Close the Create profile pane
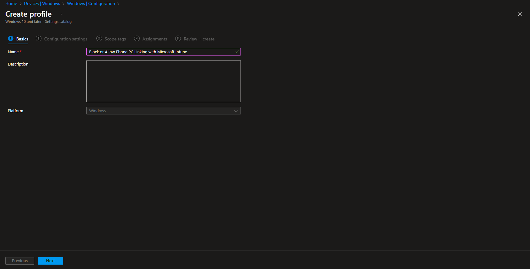This screenshot has width=530, height=269. pos(520,14)
